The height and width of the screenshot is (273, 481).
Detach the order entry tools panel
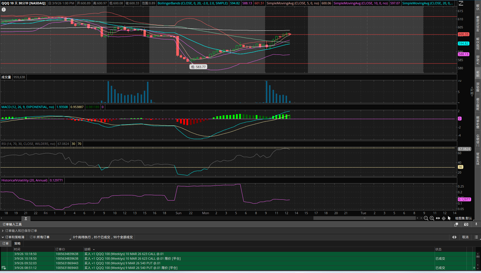pyautogui.click(x=456, y=224)
